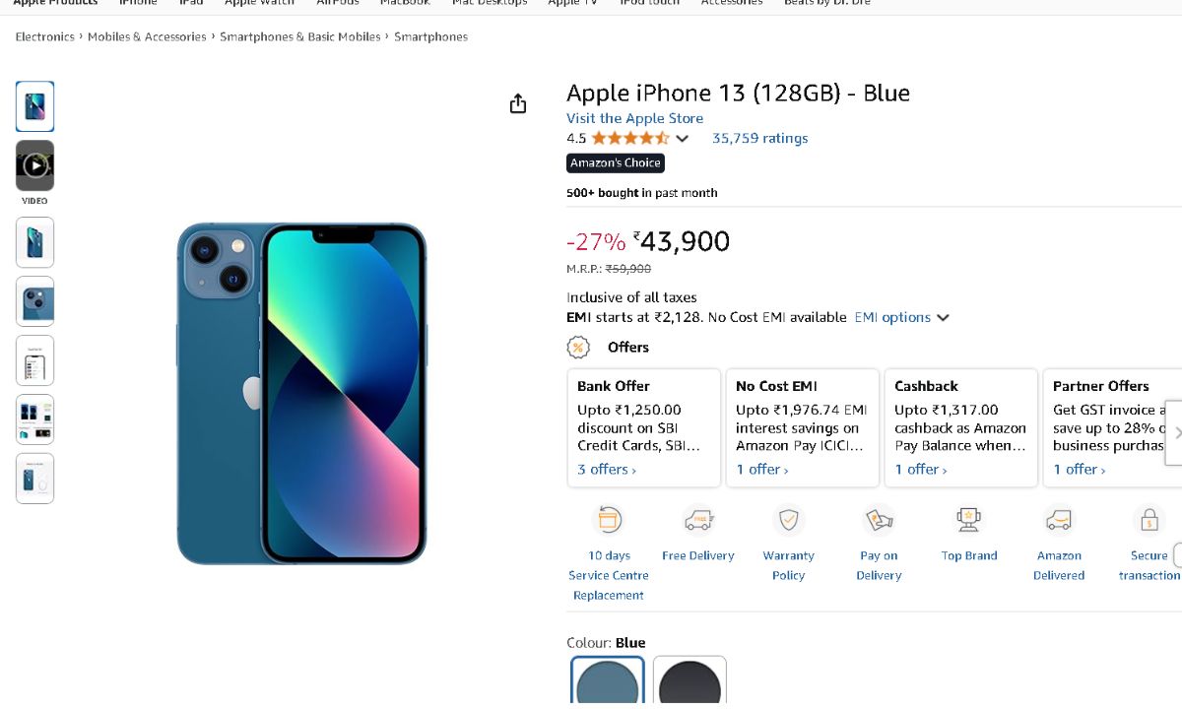Play the product video thumbnail

pos(34,165)
